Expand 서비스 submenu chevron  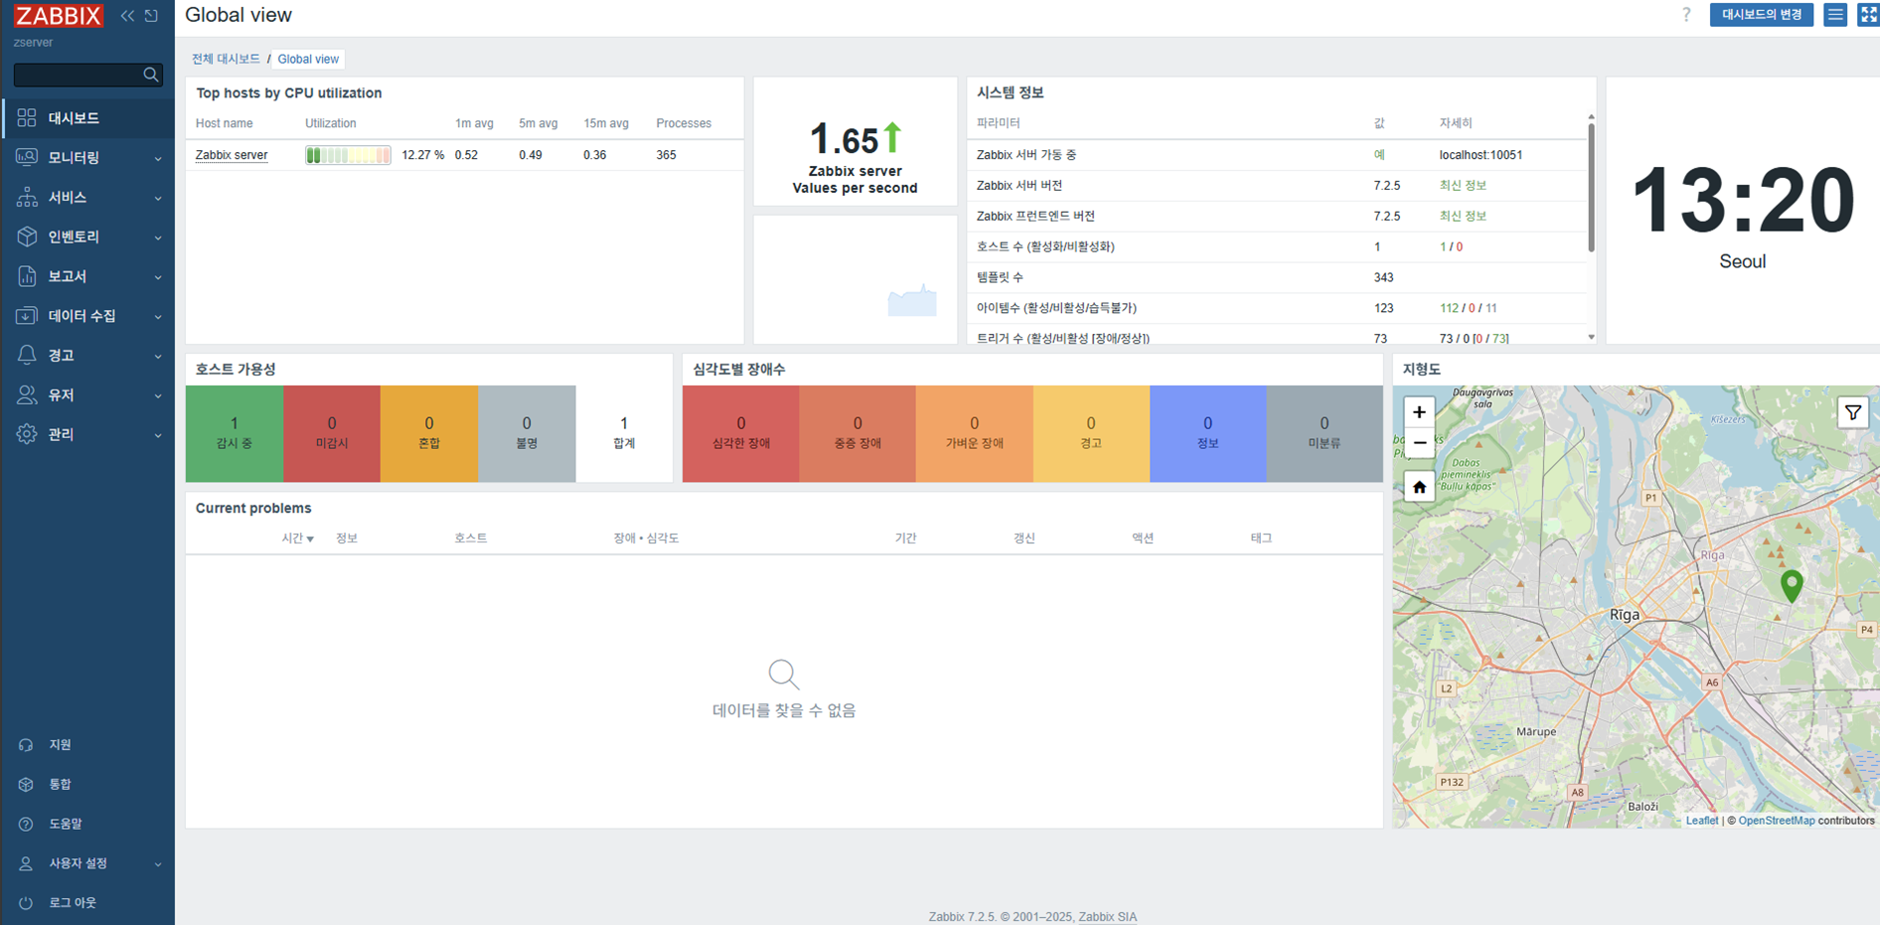pyautogui.click(x=157, y=199)
